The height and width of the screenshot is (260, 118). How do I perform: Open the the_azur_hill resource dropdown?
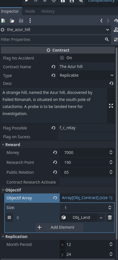coord(55,30)
